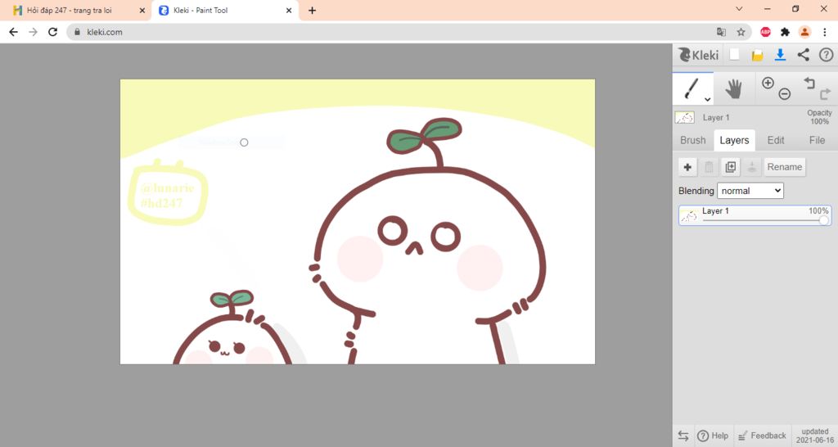The height and width of the screenshot is (447, 838).
Task: Open the Adblock Plus extension
Action: [x=765, y=32]
